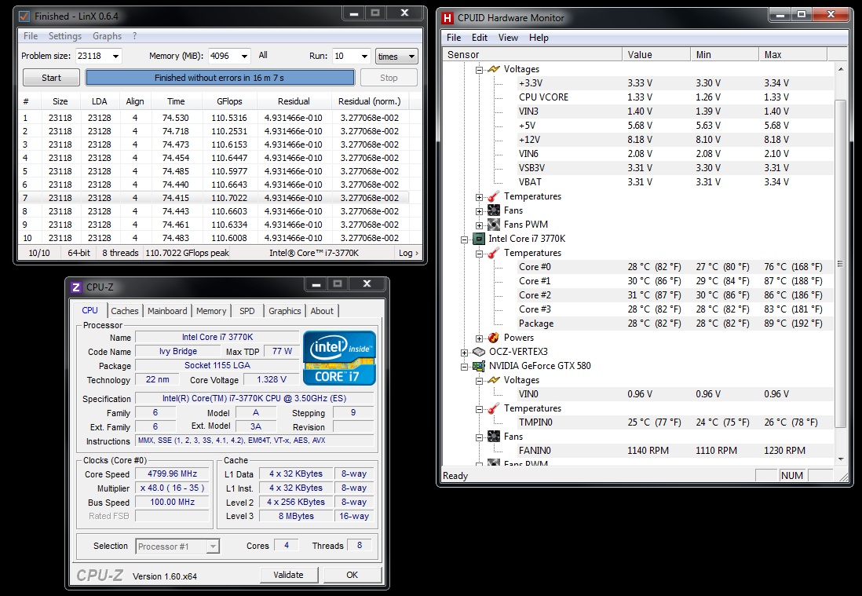862x596 pixels.
Task: Click the OCZ-VERTEX3 drive icon
Action: (x=478, y=352)
